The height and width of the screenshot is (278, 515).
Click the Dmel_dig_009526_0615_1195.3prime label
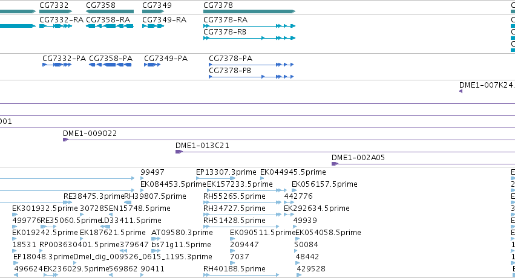[143, 257]
